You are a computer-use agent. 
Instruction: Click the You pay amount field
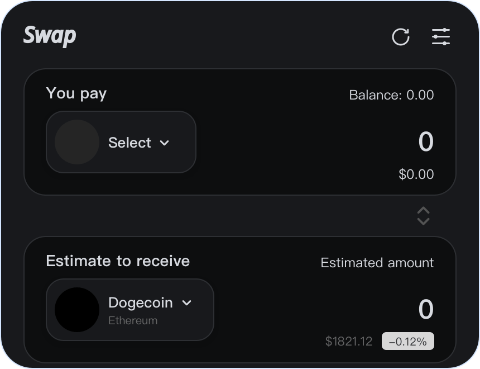[425, 142]
